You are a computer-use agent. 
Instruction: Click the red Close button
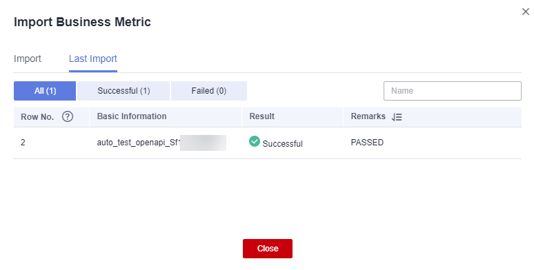pos(268,249)
